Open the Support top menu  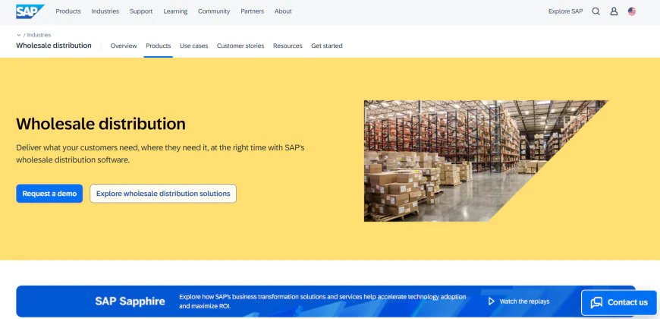(x=141, y=11)
